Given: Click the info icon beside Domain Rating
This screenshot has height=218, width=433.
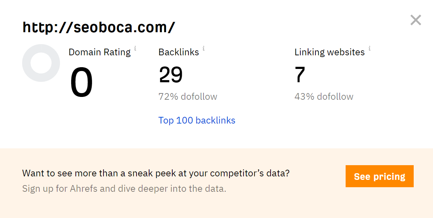Looking at the screenshot, I should 135,49.
